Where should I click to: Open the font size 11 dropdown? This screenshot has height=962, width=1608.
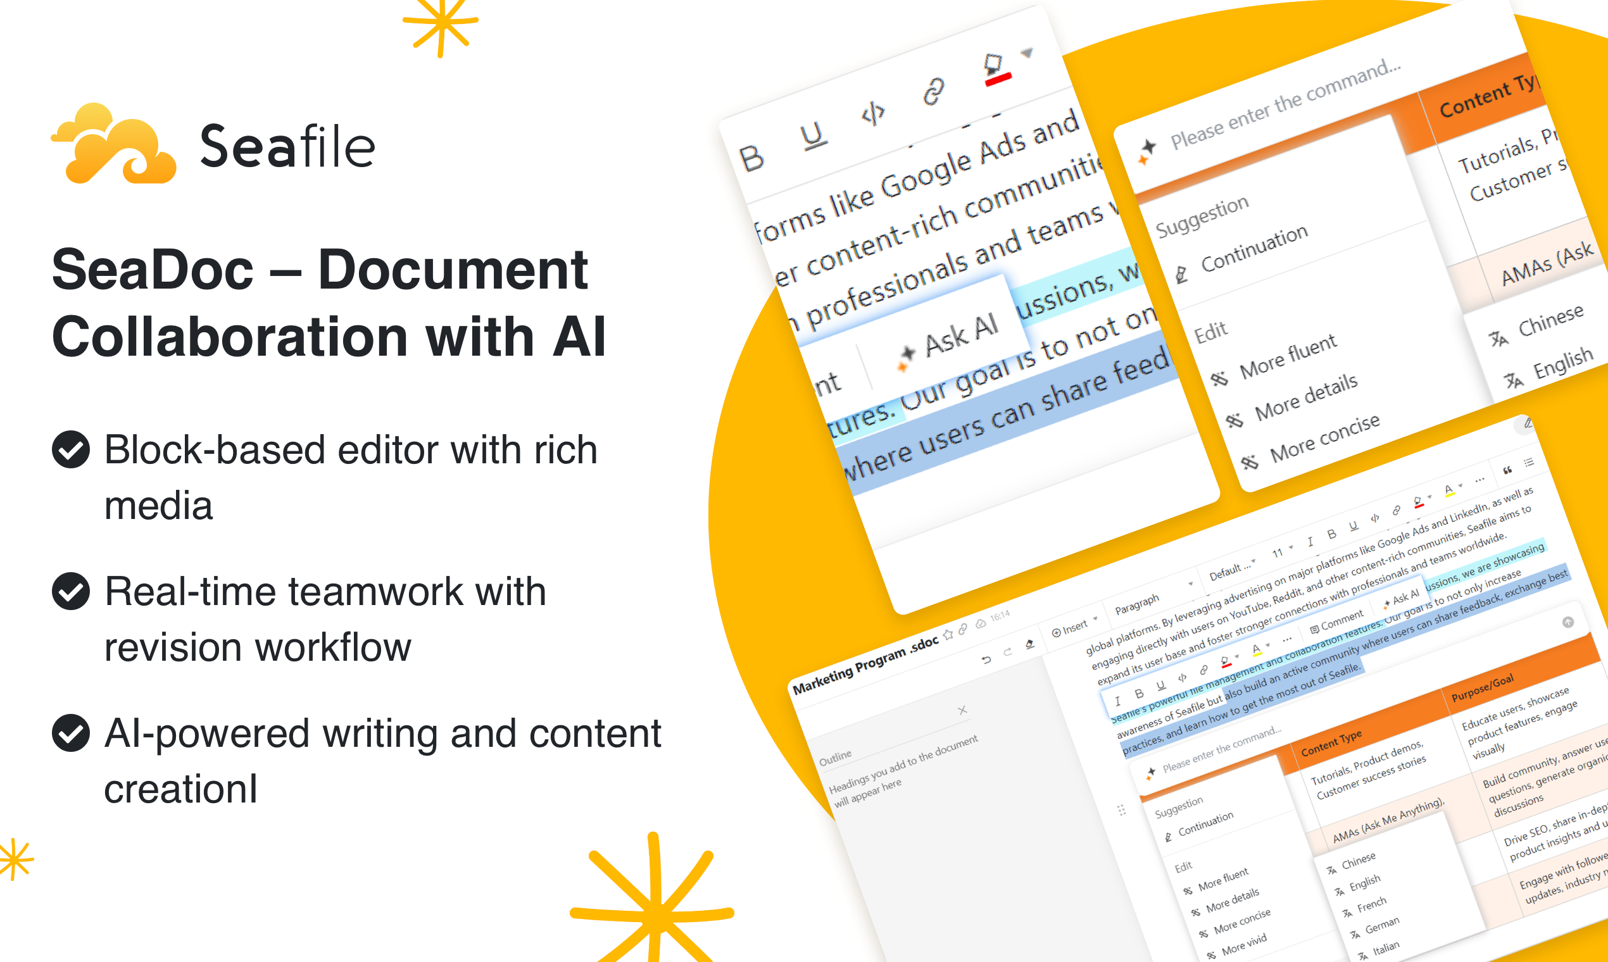1282,552
